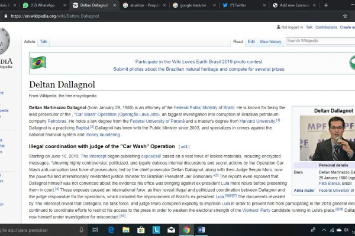Click section edit link beside Illegal coordination heading

pos(184,147)
